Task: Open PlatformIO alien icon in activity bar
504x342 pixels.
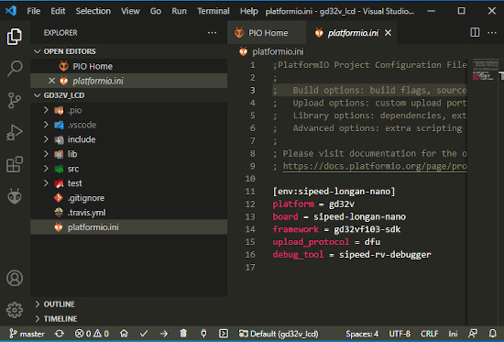Action: click(15, 196)
